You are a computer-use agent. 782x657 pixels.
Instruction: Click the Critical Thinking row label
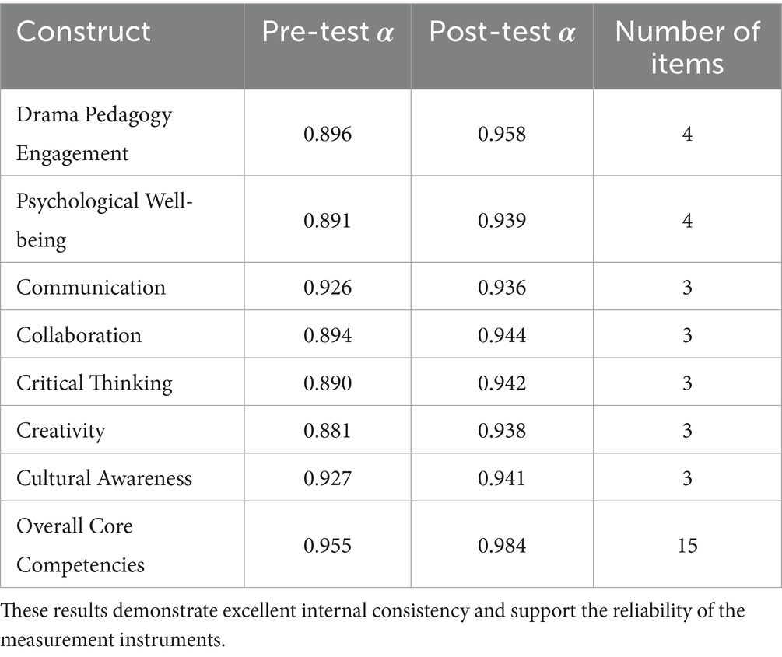point(94,383)
